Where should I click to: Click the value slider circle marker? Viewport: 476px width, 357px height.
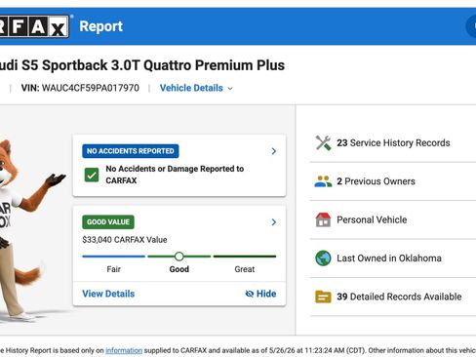click(x=178, y=257)
